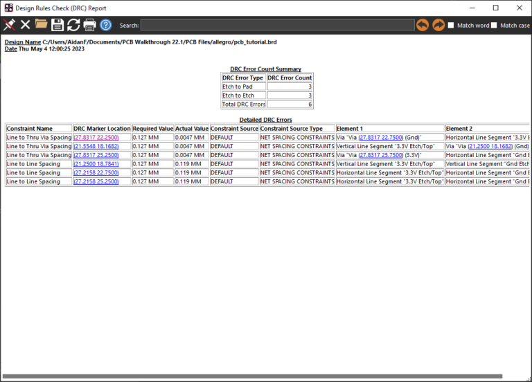
Task: Enable the Match case checkbox
Action: (x=494, y=26)
